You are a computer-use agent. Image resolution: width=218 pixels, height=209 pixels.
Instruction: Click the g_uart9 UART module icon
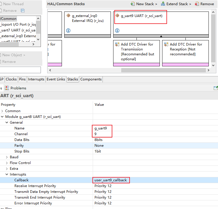[x=117, y=16]
